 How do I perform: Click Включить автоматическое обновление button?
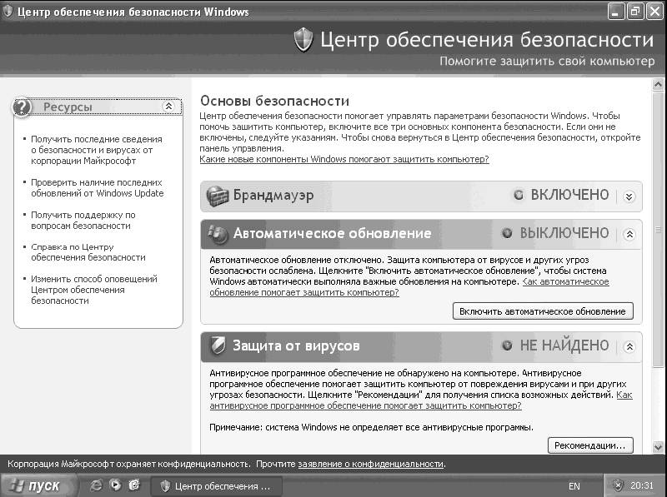543,311
